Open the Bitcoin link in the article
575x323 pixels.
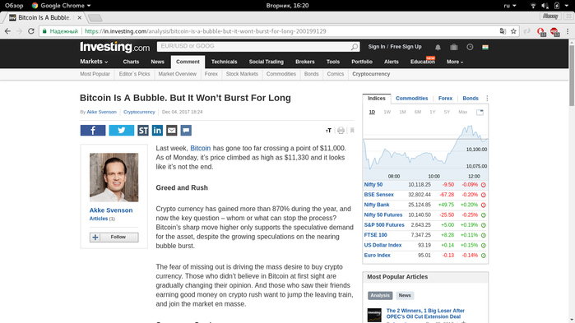tap(200, 148)
